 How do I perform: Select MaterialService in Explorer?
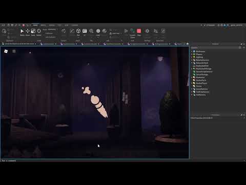(x=202, y=60)
